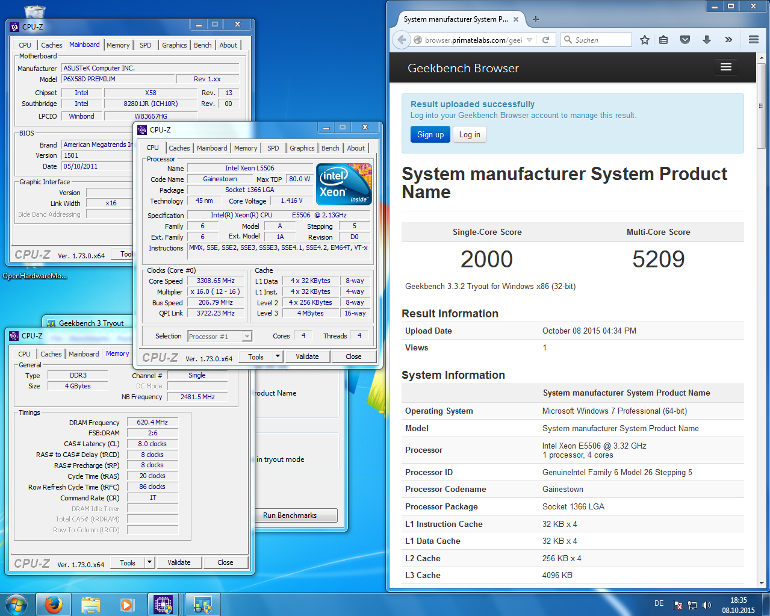Focus the browser URL address field
Screen dimensions: 770x616
(x=473, y=40)
